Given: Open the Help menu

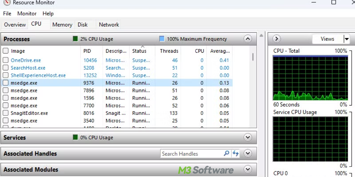Looking at the screenshot, I should point(48,14).
